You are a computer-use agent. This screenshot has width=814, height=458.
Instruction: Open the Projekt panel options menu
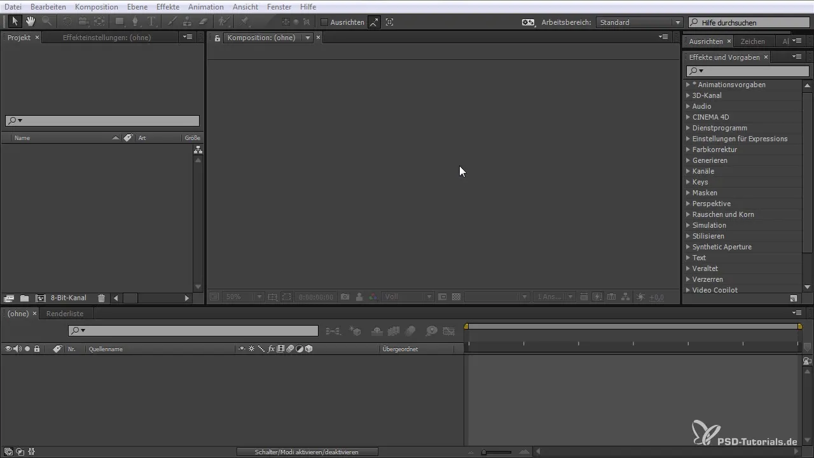click(x=188, y=38)
